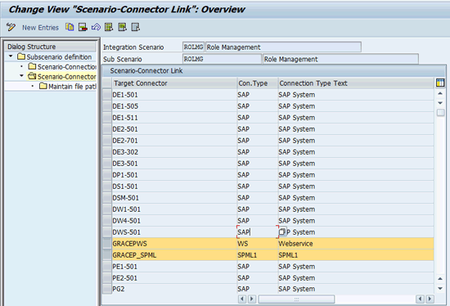450x306 pixels.
Task: Click the Delete entry toolbar icon
Action: coord(83,27)
